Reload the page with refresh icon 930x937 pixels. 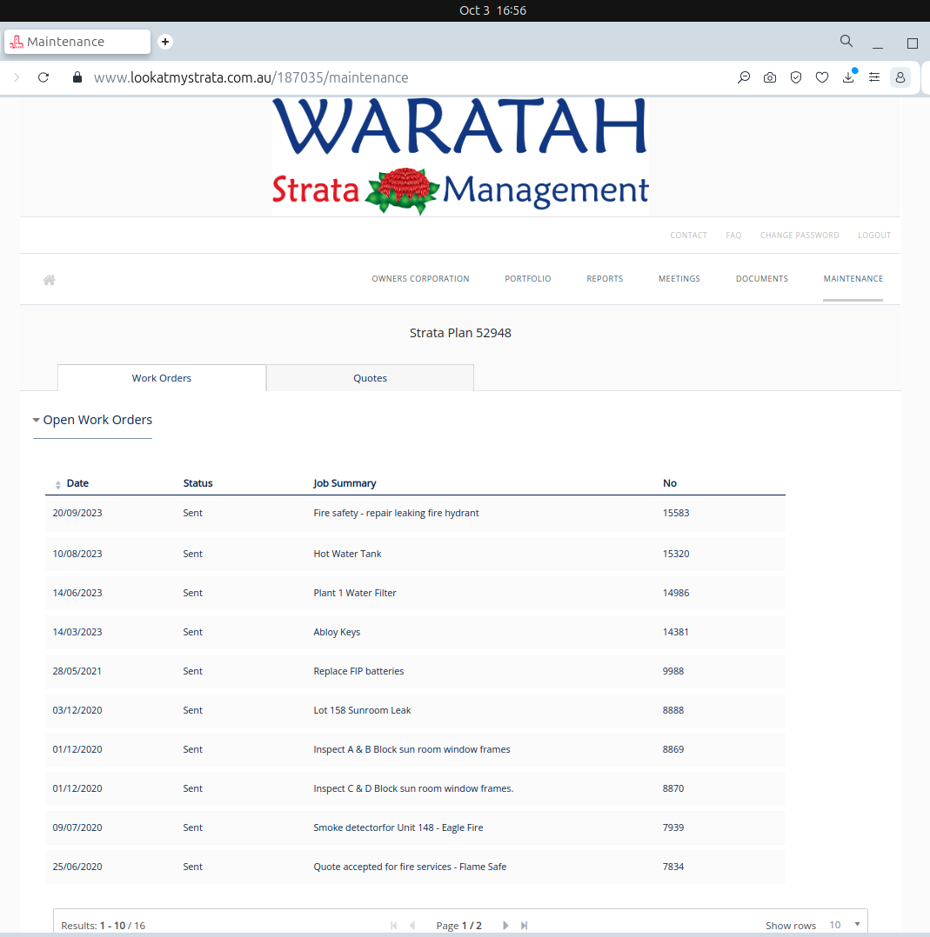[x=43, y=77]
